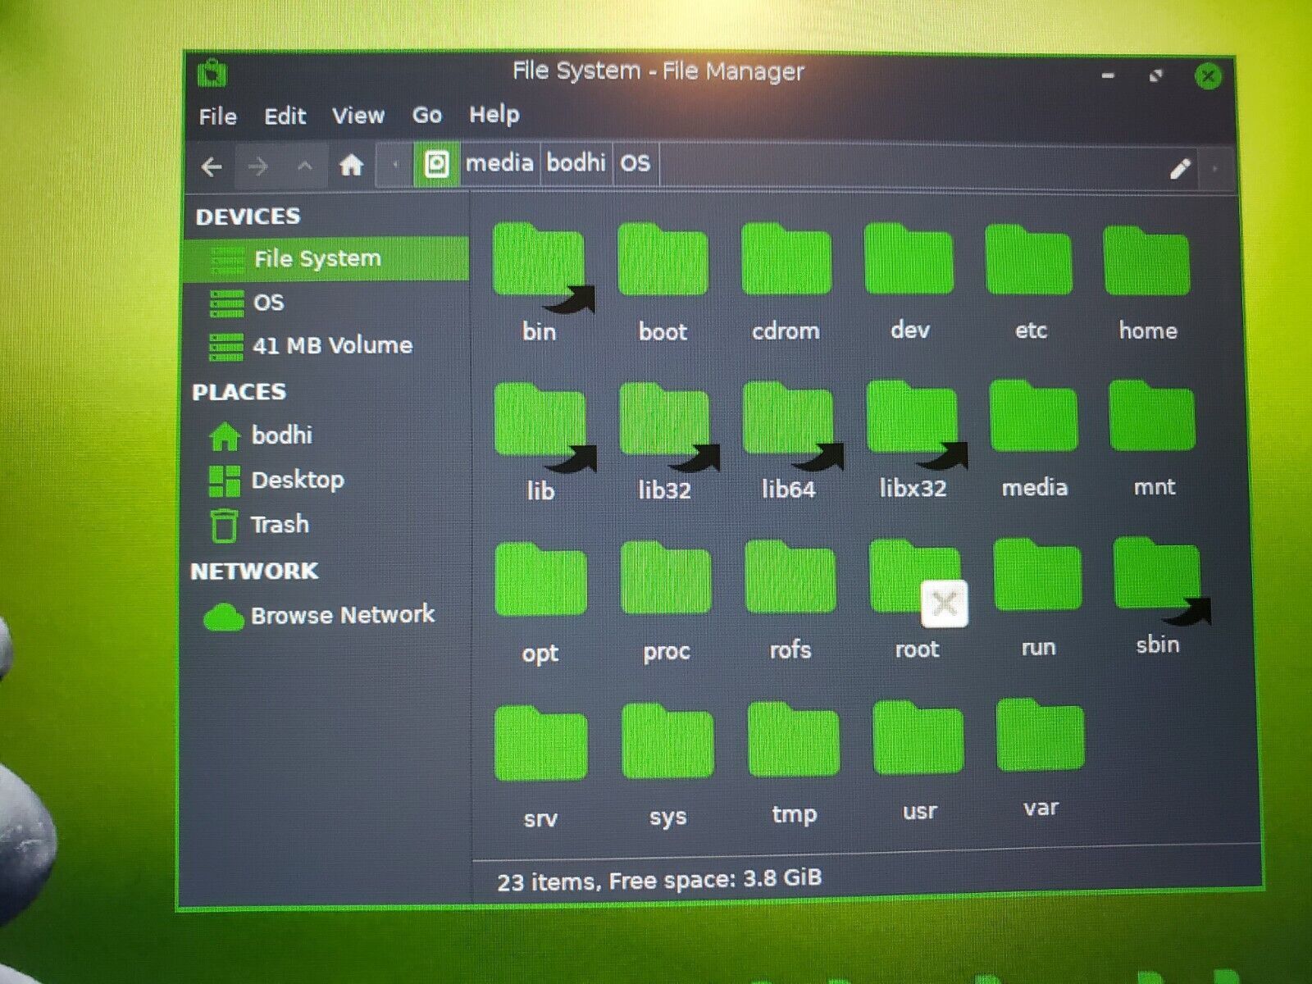The width and height of the screenshot is (1312, 984).
Task: Select the sys folder
Action: [667, 740]
